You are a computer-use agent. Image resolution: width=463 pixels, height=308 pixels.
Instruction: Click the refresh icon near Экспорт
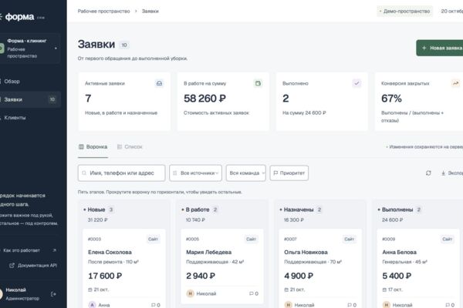428,173
